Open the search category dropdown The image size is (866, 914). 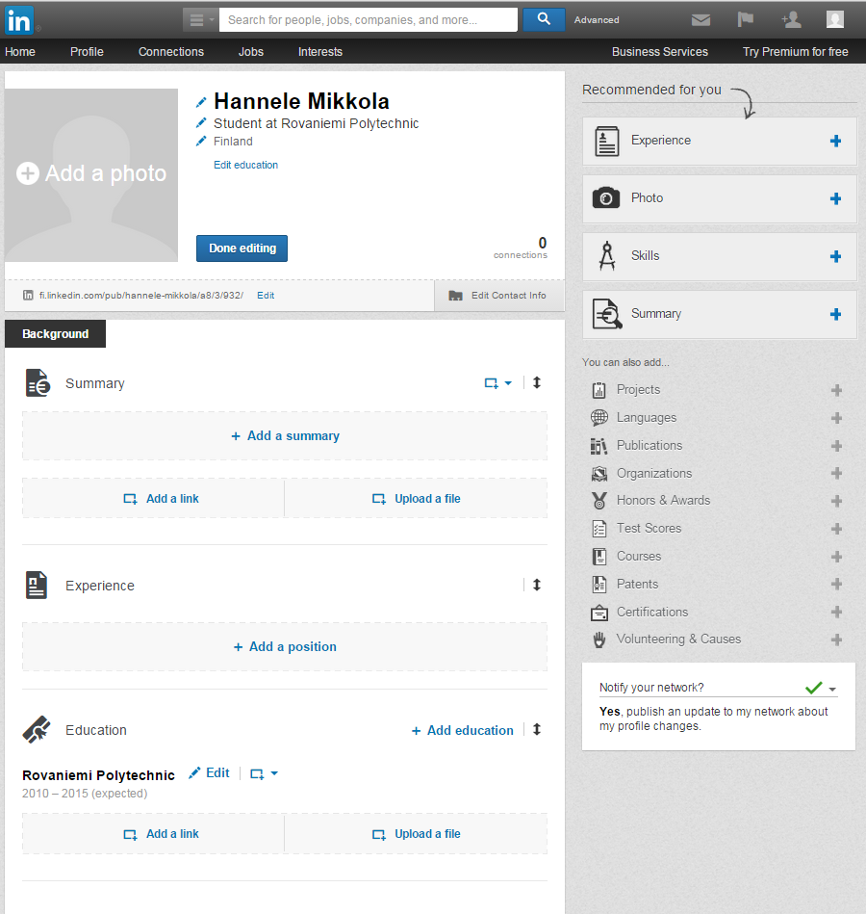[x=201, y=20]
